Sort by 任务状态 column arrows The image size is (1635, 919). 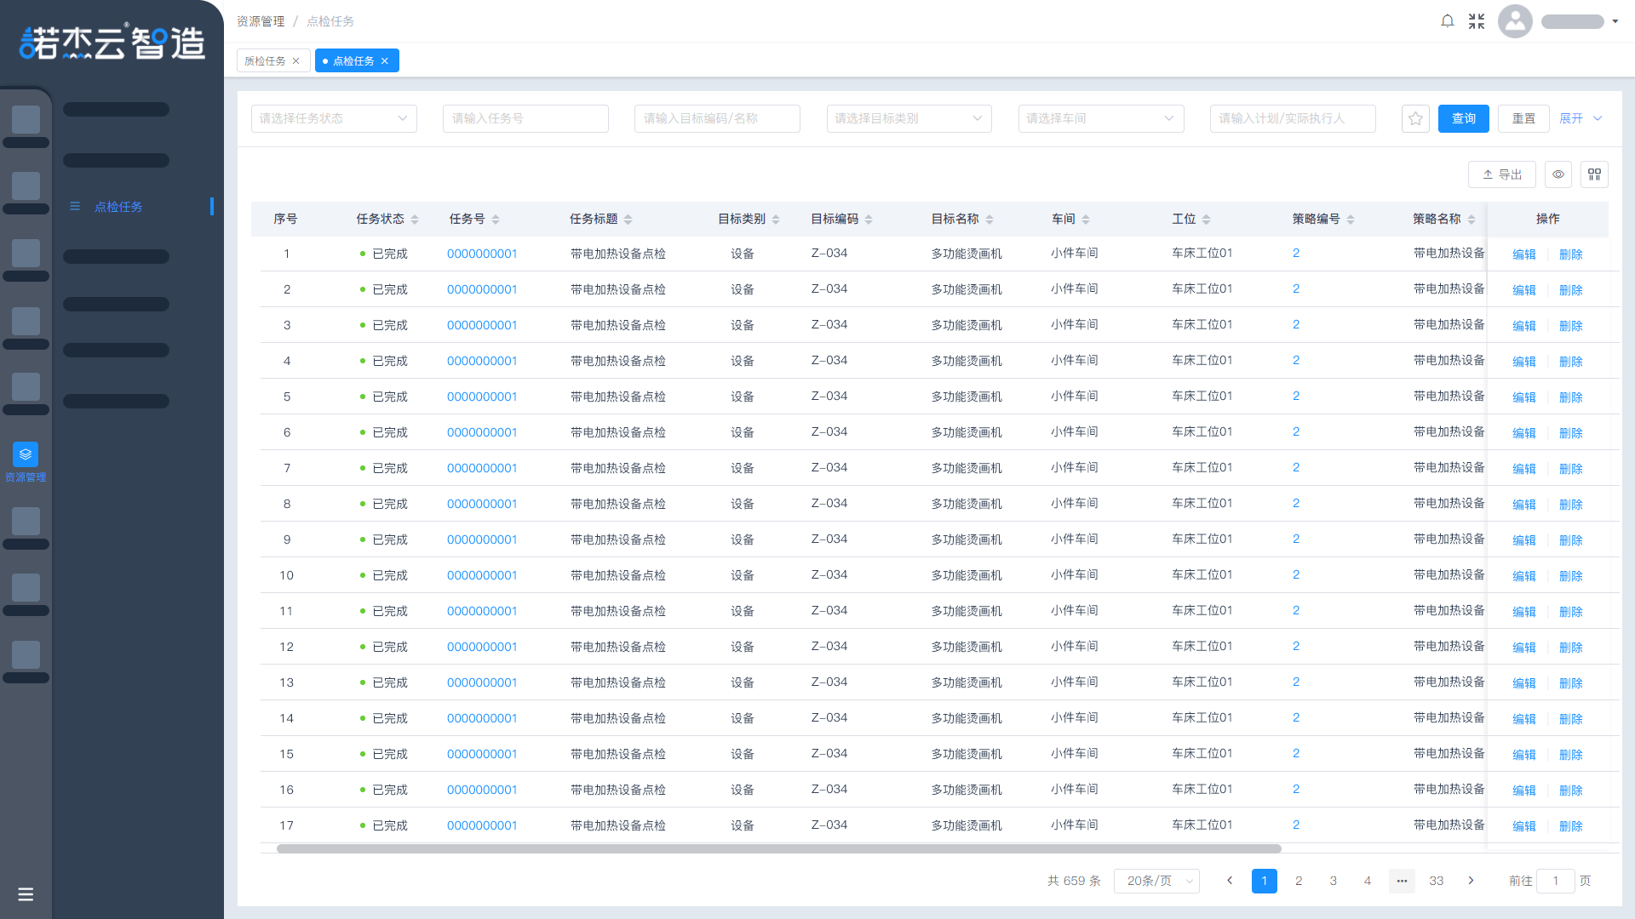point(415,220)
